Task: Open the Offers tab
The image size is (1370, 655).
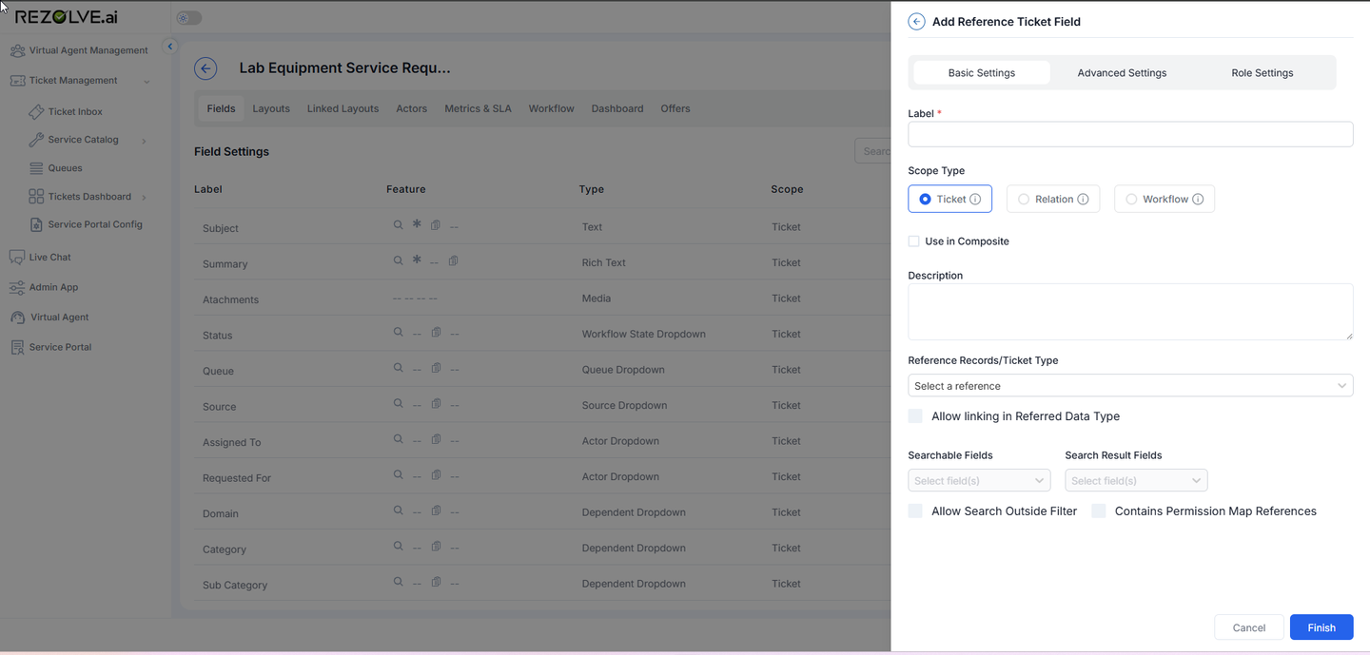Action: pyautogui.click(x=675, y=108)
